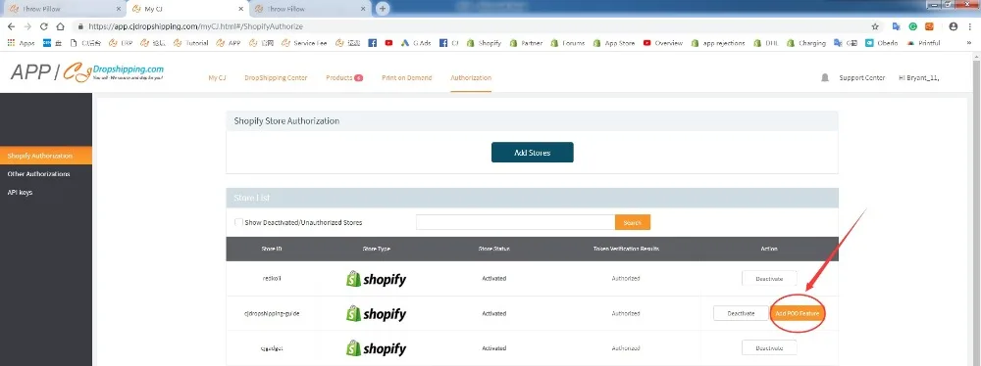981x366 pixels.
Task: Click the orange Search button
Action: pos(633,222)
